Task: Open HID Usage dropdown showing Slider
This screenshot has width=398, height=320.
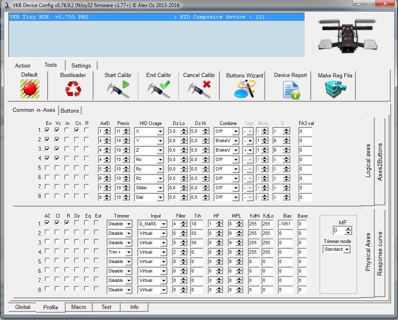Action: pos(160,188)
